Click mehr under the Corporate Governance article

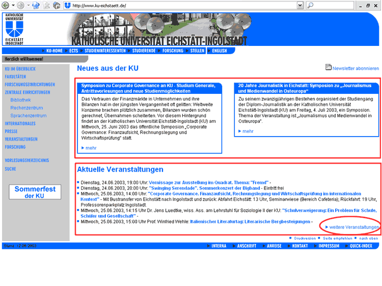click(91, 148)
